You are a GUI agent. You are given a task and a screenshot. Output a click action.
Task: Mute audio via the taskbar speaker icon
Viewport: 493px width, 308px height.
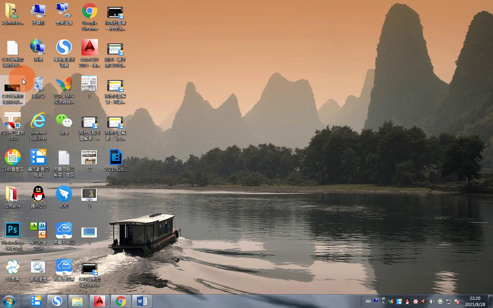[x=423, y=301]
